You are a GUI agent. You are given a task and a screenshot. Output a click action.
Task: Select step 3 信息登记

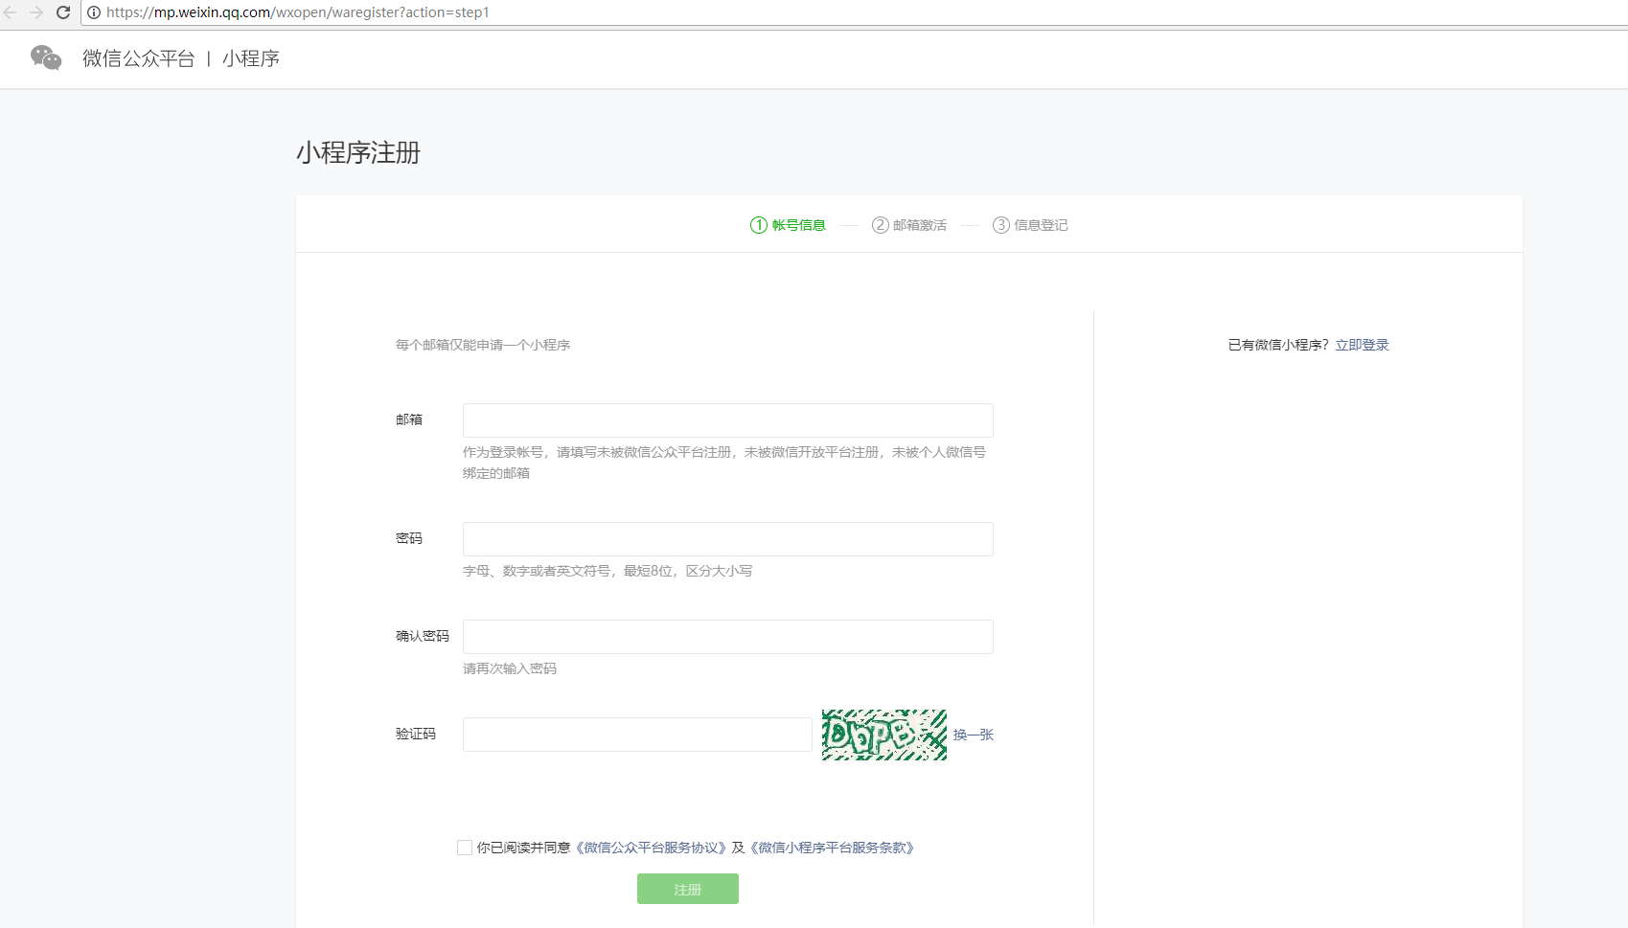[1030, 225]
